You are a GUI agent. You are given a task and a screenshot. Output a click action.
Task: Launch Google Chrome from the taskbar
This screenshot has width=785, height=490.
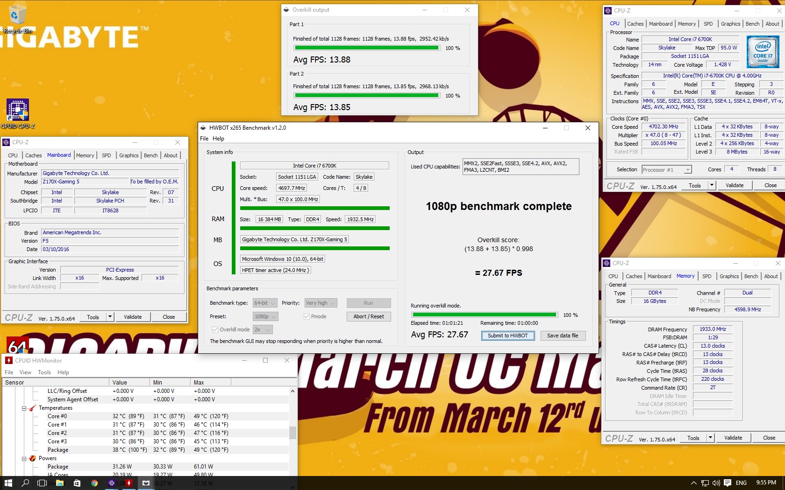point(94,483)
